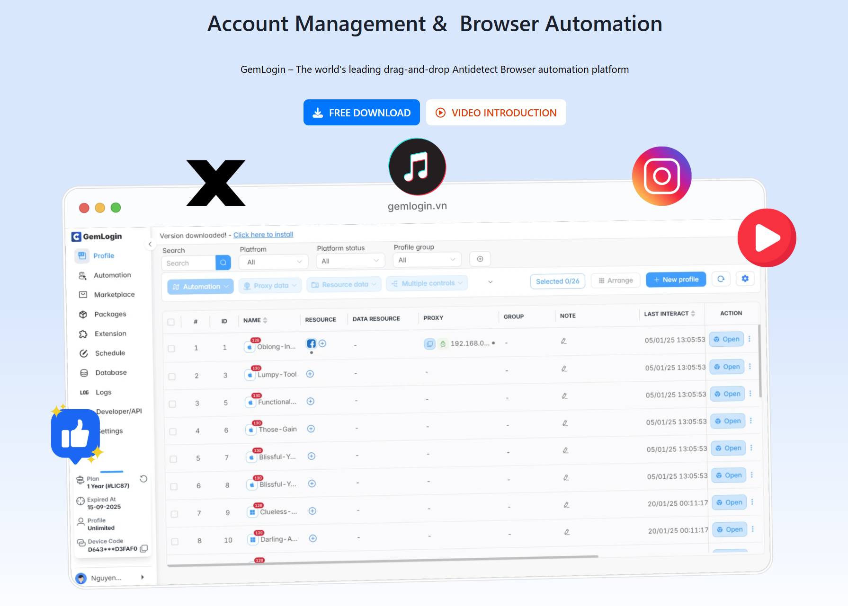This screenshot has width=848, height=606.
Task: Click the refresh icon next to New profile
Action: tap(721, 279)
